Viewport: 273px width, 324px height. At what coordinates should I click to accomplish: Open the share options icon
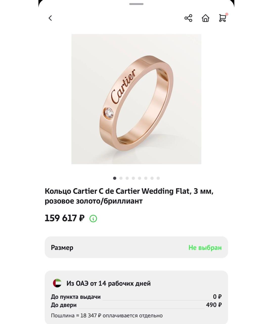point(188,18)
